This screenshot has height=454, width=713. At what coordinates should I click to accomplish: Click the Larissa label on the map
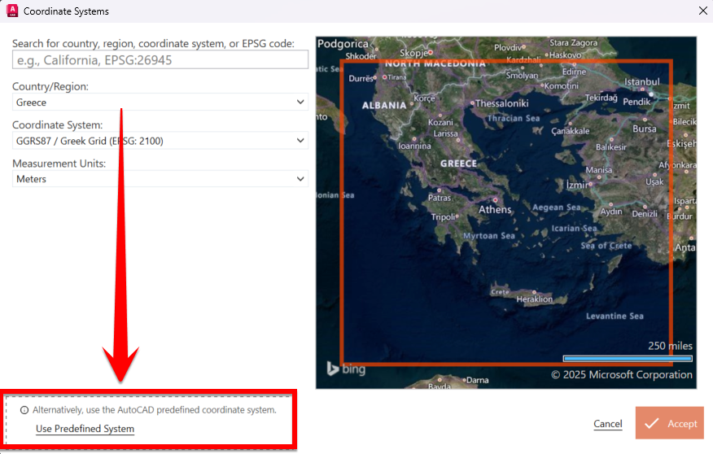click(x=445, y=133)
